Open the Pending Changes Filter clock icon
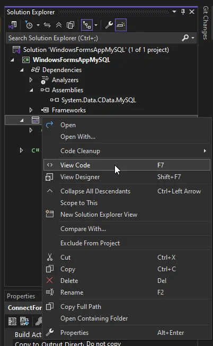The image size is (213, 346). (29, 25)
